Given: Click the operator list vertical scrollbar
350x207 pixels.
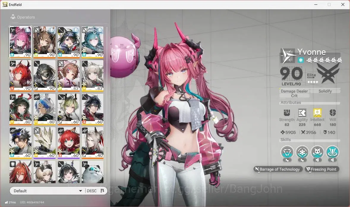Looking at the screenshot, I should tap(107, 87).
